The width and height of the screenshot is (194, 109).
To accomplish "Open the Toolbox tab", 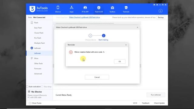I will tap(112, 9).
